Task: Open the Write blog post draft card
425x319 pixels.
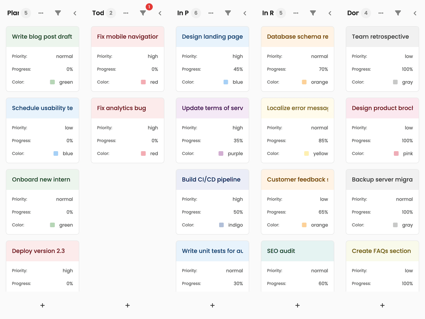Action: (43, 59)
